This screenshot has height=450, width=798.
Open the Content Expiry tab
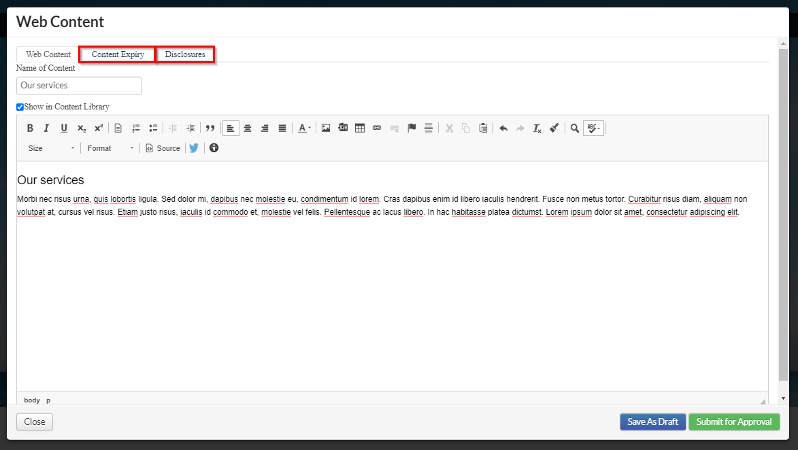click(118, 54)
